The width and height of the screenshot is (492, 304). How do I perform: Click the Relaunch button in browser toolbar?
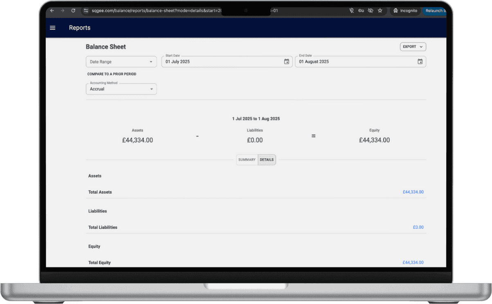tap(434, 11)
